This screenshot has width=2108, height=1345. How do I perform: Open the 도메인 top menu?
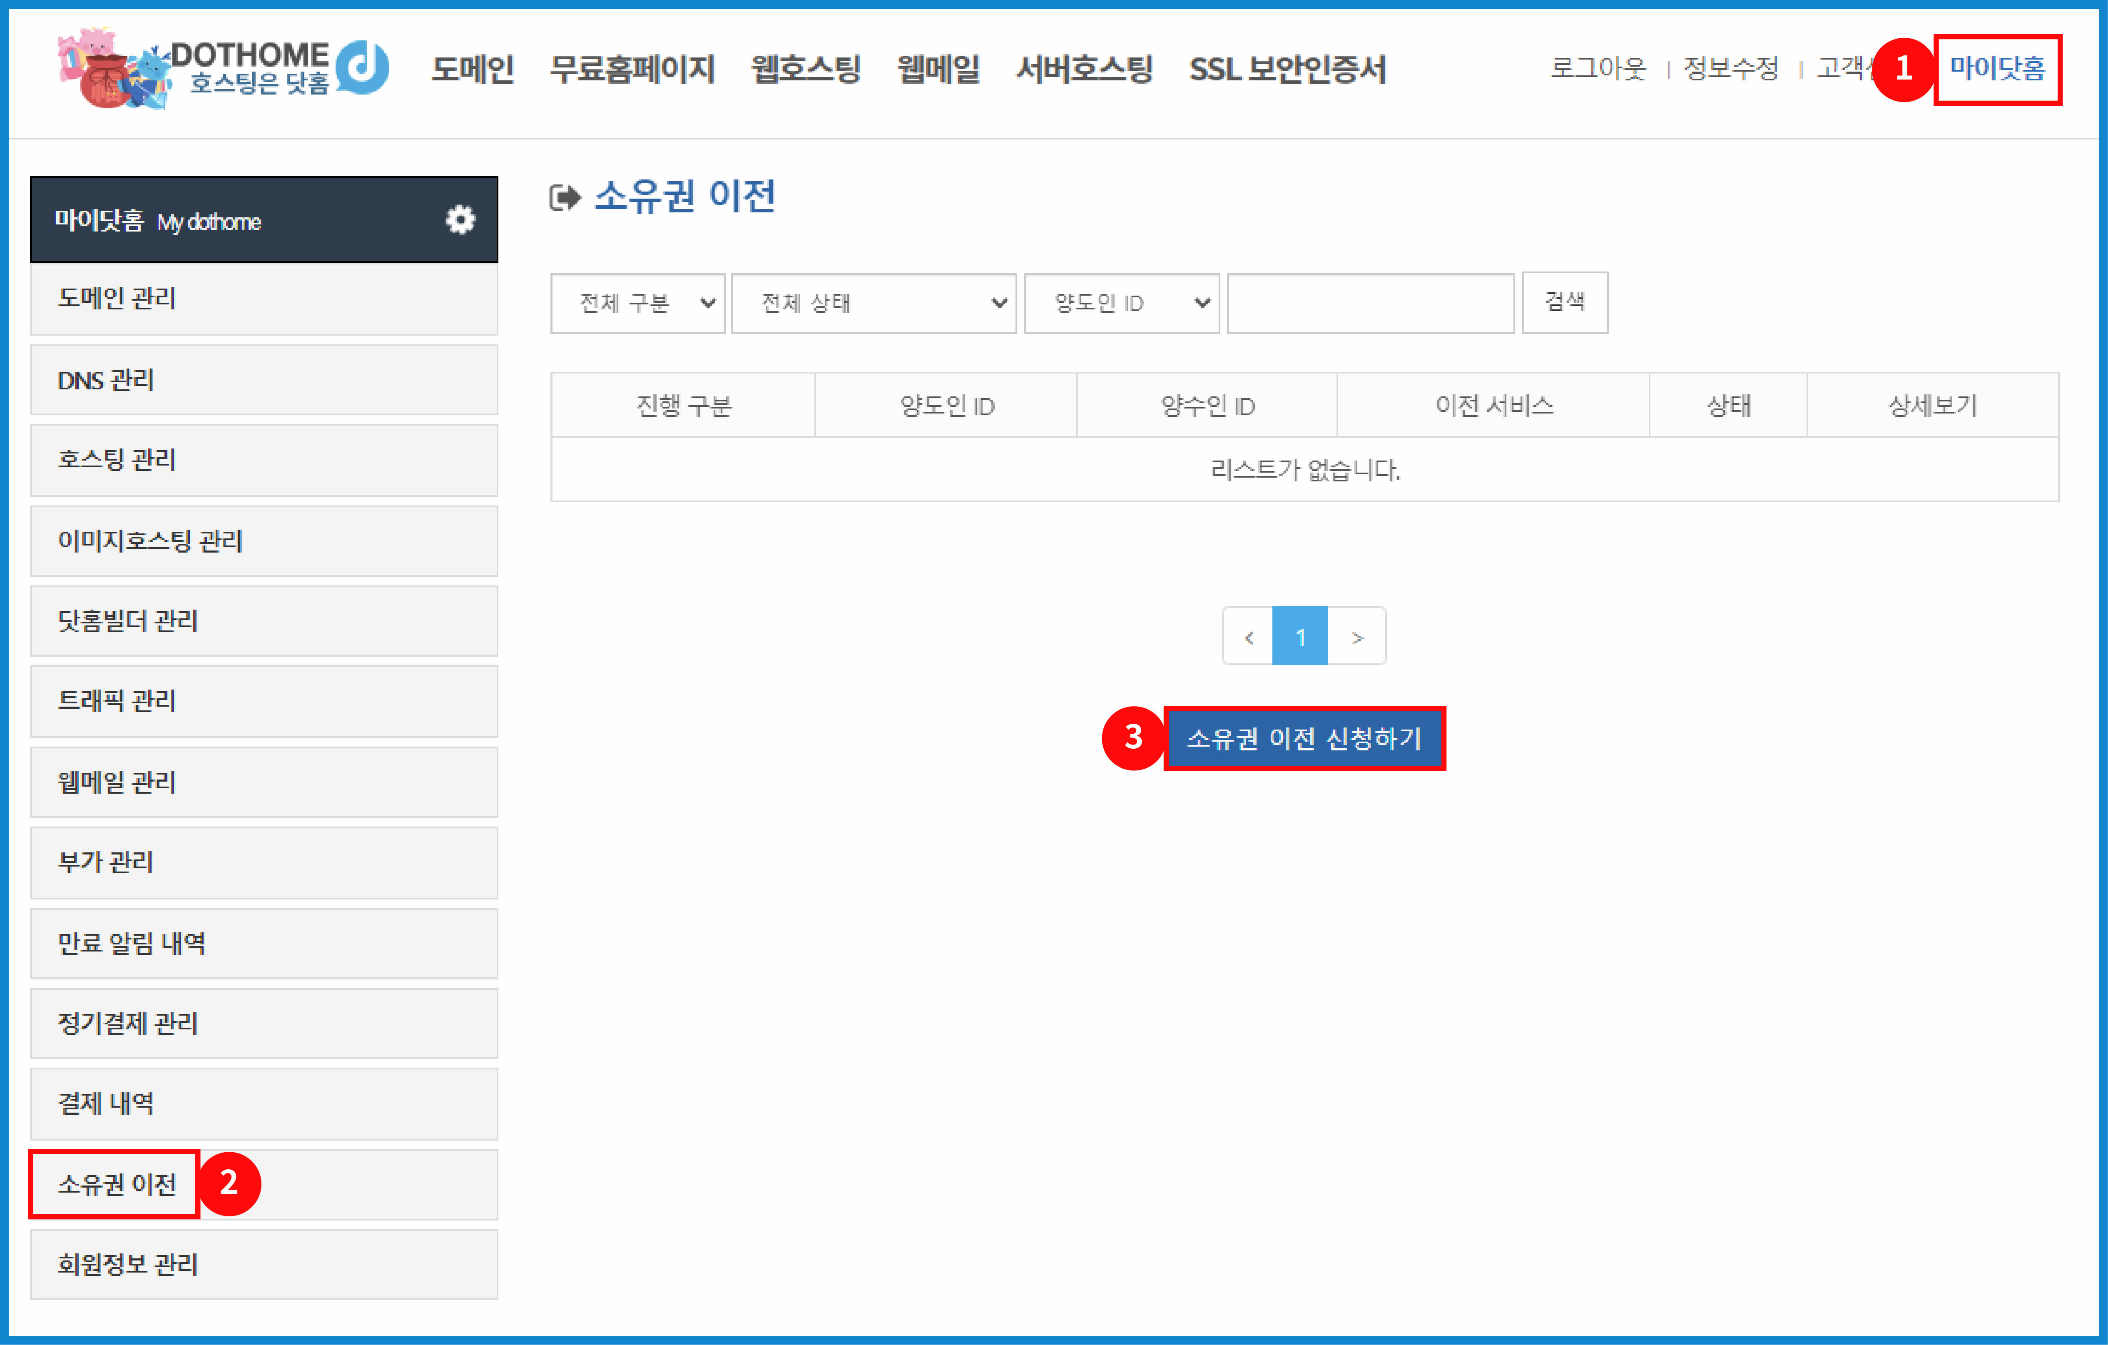[x=473, y=68]
